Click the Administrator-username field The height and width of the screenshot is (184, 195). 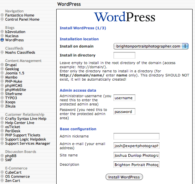click(124, 98)
